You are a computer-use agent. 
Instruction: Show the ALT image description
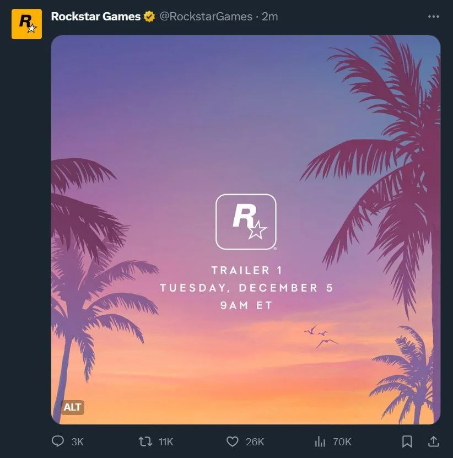point(72,407)
